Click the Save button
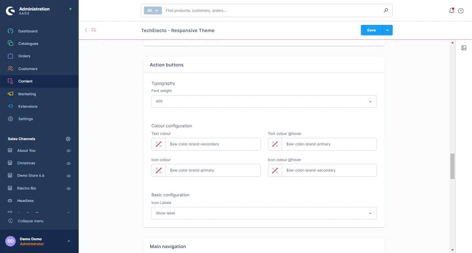Screen dimensions: 472x253 [371, 30]
